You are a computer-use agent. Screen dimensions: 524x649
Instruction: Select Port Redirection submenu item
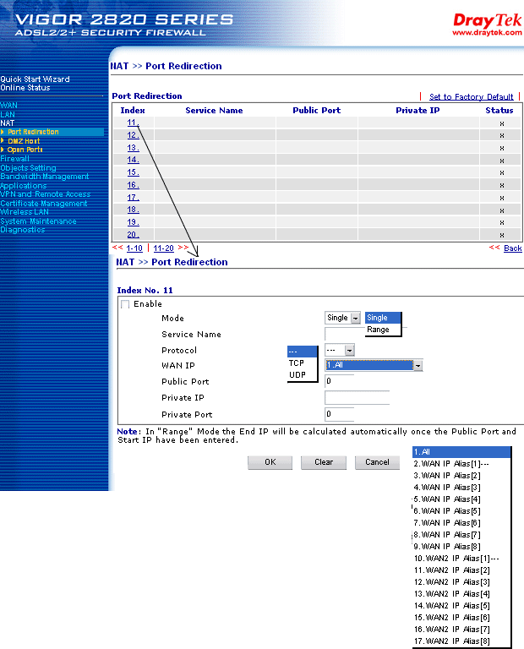33,132
